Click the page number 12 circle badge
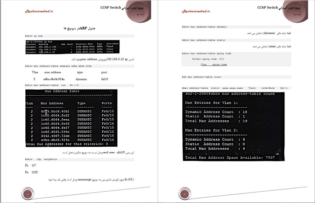315x203 pixels. coord(184,194)
